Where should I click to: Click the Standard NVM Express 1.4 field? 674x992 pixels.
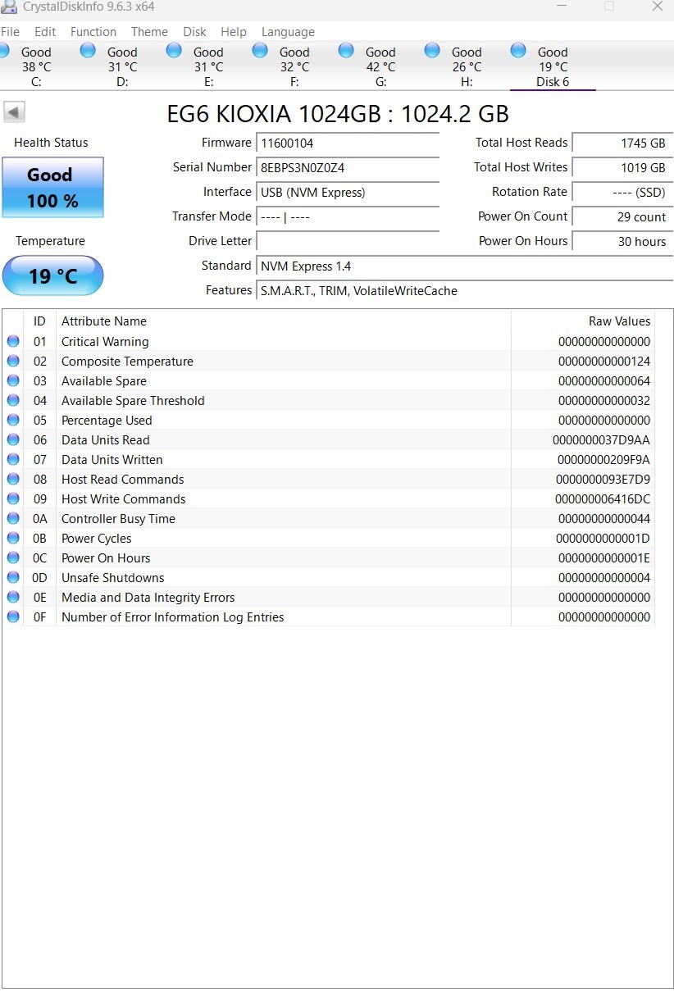point(465,266)
